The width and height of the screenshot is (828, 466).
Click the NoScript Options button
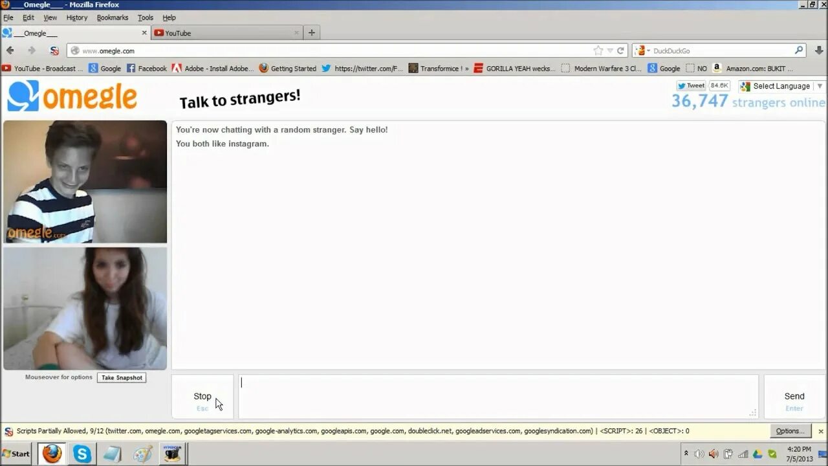[790, 431]
